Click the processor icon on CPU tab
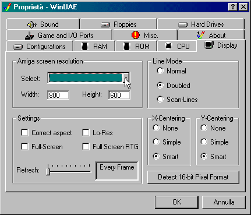 click(169, 46)
